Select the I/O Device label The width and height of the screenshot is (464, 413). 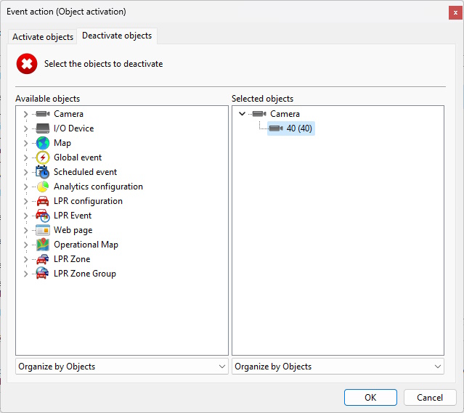tap(73, 128)
